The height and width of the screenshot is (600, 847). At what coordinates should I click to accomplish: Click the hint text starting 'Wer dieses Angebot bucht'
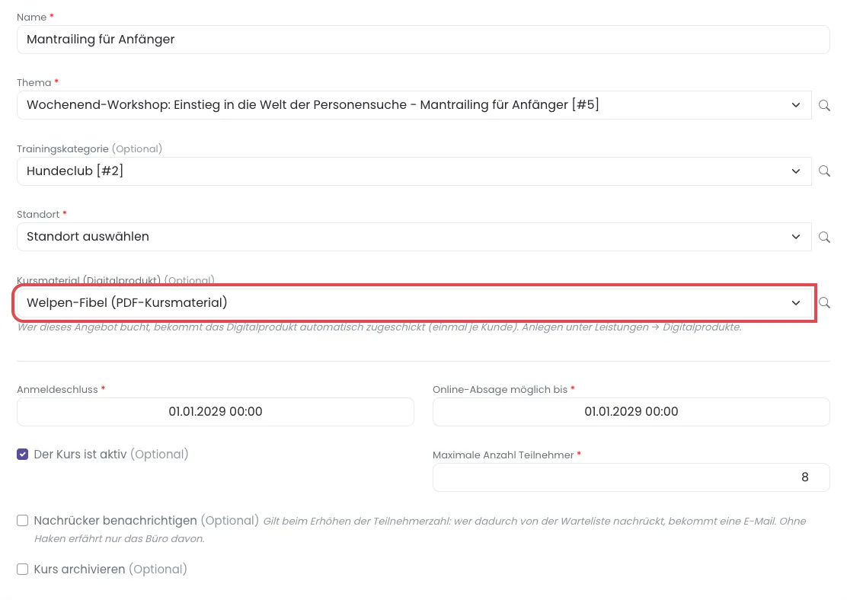pyautogui.click(x=379, y=327)
